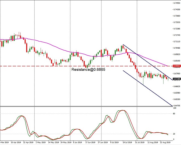This screenshot has height=145, width=181.
Task: Click the "10 Apr 2019" date label
Action: (16, 142)
